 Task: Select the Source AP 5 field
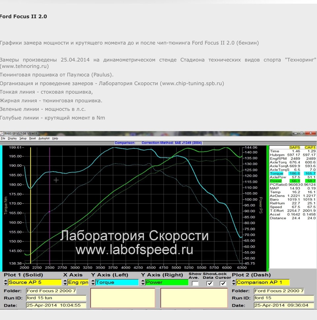pos(35,282)
